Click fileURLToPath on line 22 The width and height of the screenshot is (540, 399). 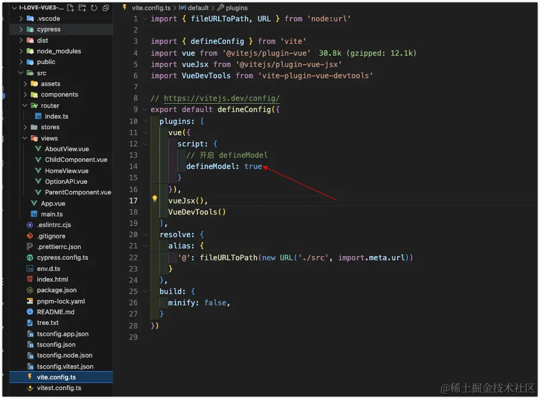228,257
